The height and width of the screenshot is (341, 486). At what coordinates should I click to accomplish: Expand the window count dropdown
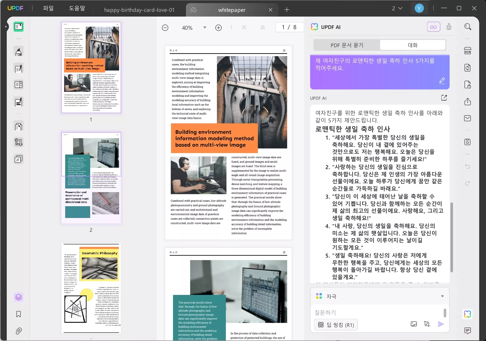click(x=397, y=8)
